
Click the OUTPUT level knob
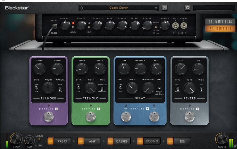tap(222, 139)
